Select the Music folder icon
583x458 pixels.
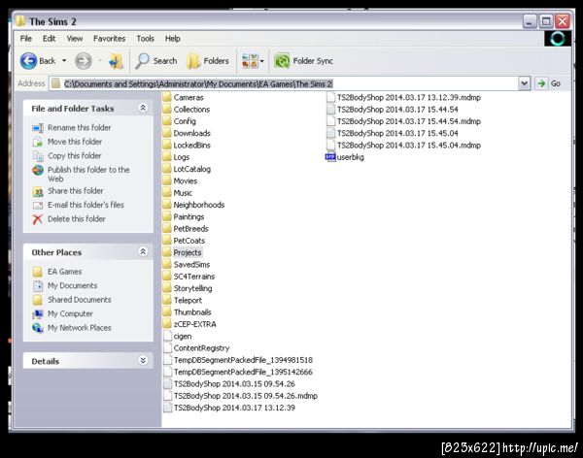[167, 192]
